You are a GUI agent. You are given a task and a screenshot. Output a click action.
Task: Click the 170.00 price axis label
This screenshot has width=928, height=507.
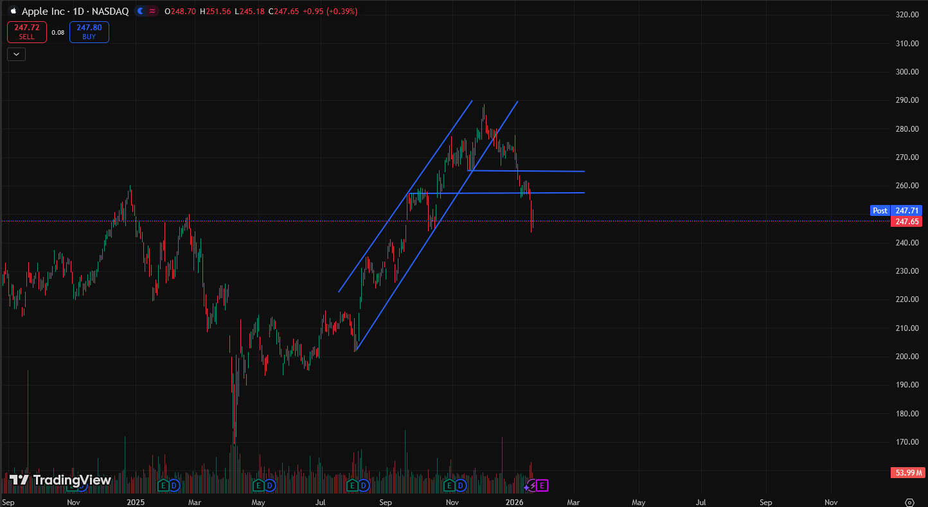point(907,442)
